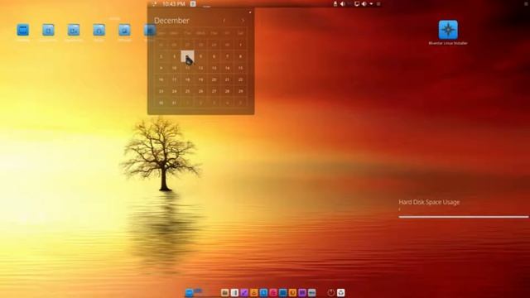The width and height of the screenshot is (530, 298).
Task: Select December 24 in the calendar
Action: pyautogui.click(x=175, y=91)
